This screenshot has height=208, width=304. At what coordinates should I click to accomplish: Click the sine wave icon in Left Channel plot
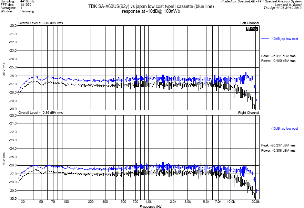[x=254, y=29]
